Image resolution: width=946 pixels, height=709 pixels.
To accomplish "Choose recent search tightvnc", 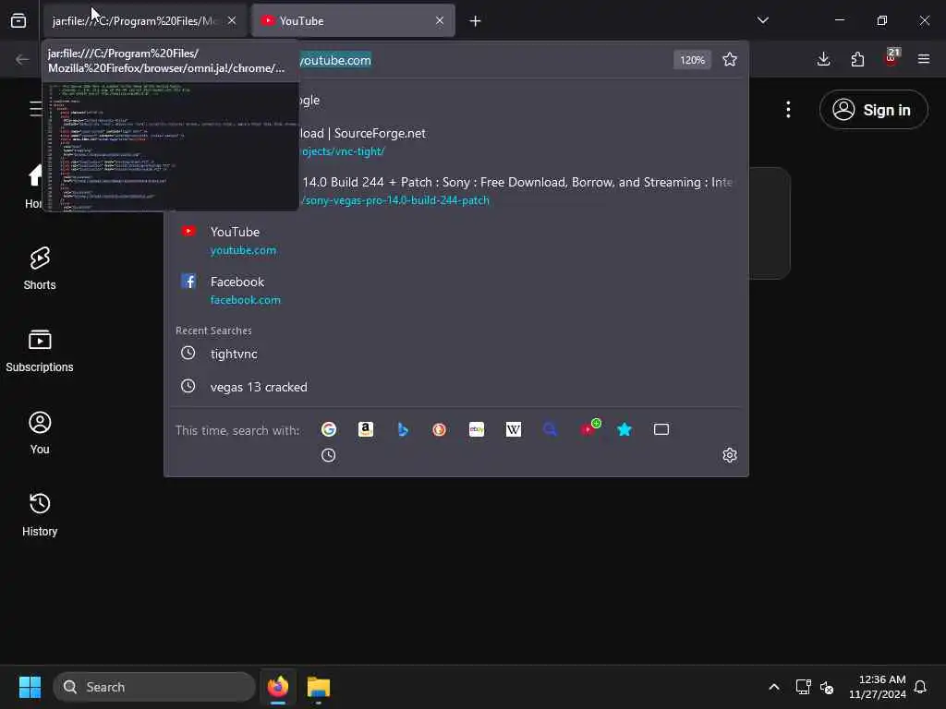I will (x=456, y=354).
